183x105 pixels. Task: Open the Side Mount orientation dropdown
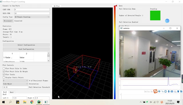(x=15, y=84)
